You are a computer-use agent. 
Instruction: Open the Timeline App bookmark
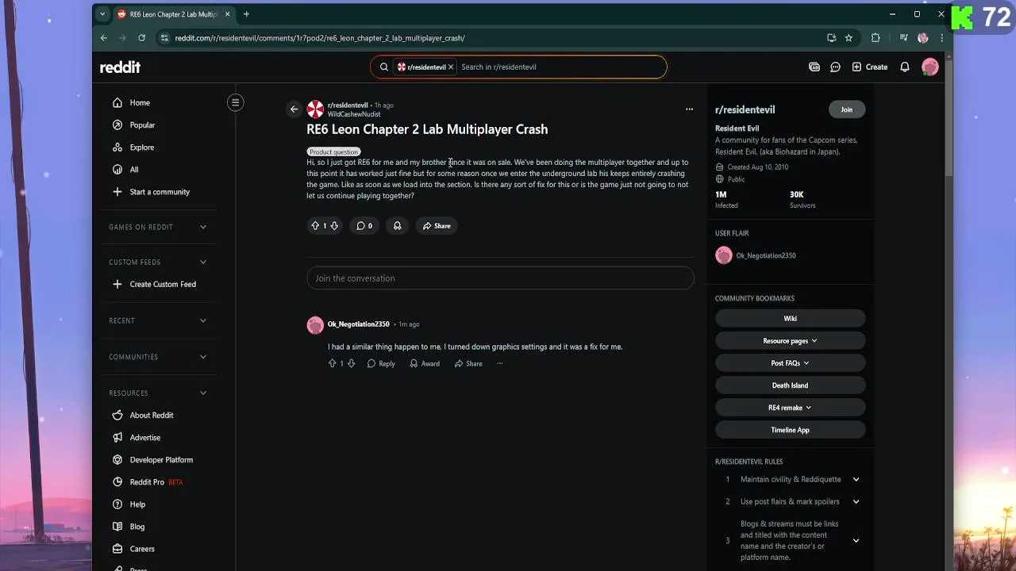click(790, 430)
